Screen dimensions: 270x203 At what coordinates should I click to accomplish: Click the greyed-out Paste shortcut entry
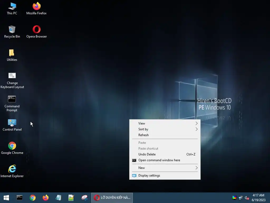[165, 149]
